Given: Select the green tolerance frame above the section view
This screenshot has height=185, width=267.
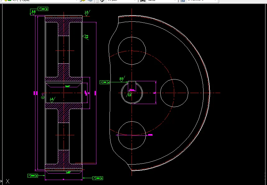Looking at the screenshot, I should 43,9.
